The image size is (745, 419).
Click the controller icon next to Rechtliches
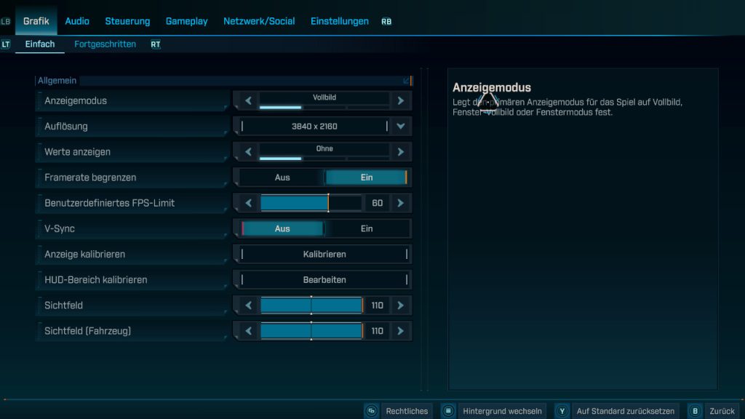372,410
